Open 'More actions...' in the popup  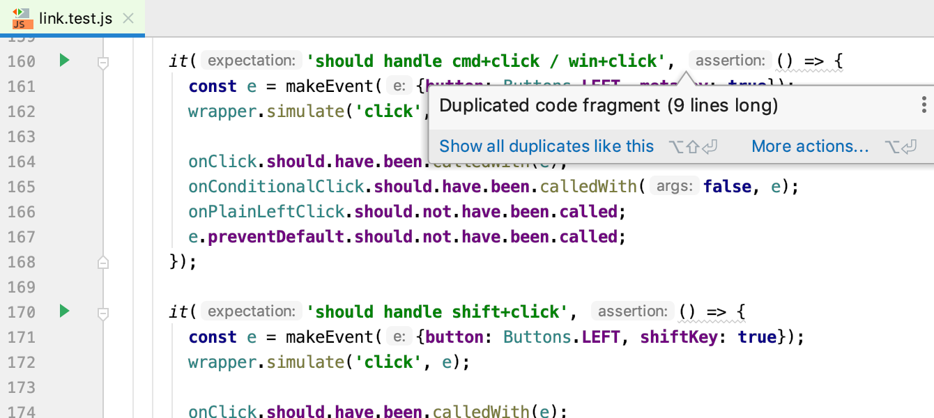(810, 146)
